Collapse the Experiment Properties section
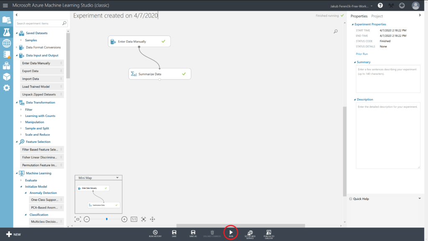The image size is (428, 241). coord(353,24)
